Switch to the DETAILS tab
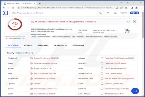The height and width of the screenshot is (97, 145). tap(28, 45)
